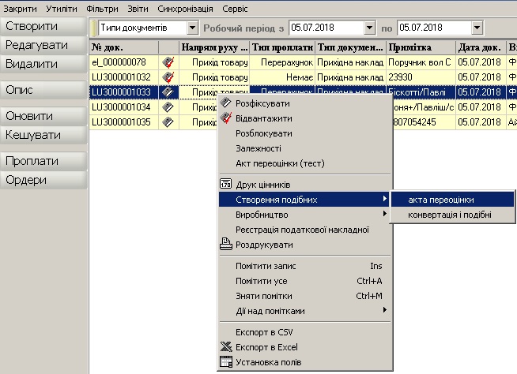Click the Розфіксувати icon in context menu
Viewport: 517px width, 374px height.
pyautogui.click(x=227, y=103)
